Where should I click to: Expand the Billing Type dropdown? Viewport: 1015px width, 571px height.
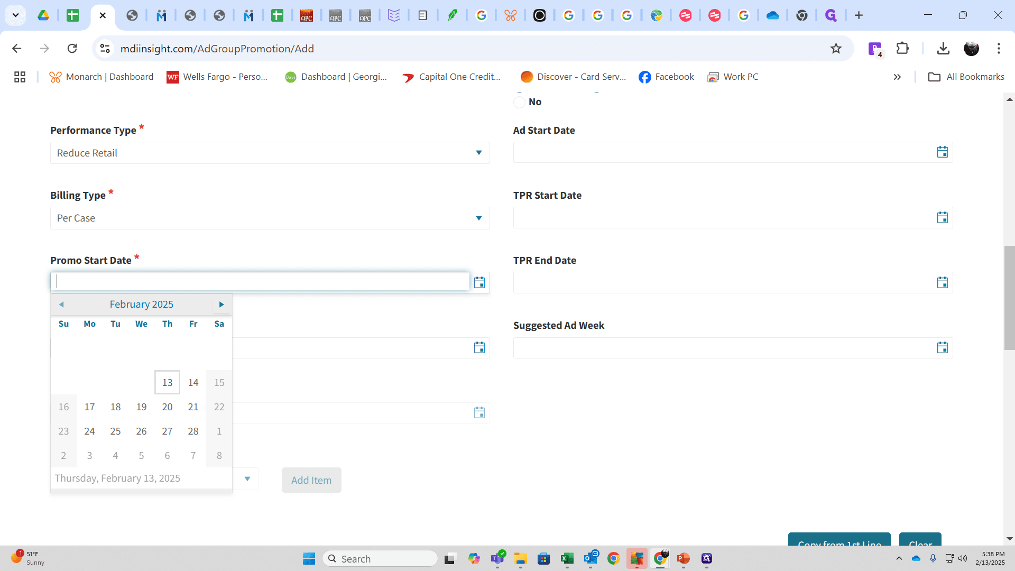[x=270, y=218]
